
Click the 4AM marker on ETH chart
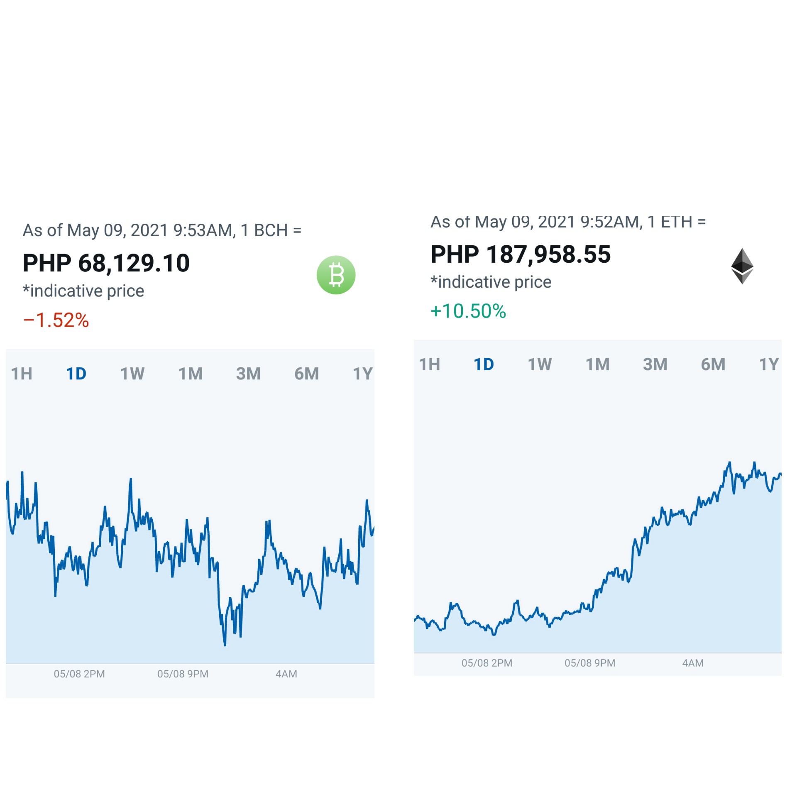click(x=693, y=663)
